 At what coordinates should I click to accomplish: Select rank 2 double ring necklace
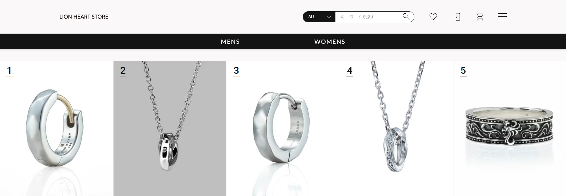coord(170,128)
